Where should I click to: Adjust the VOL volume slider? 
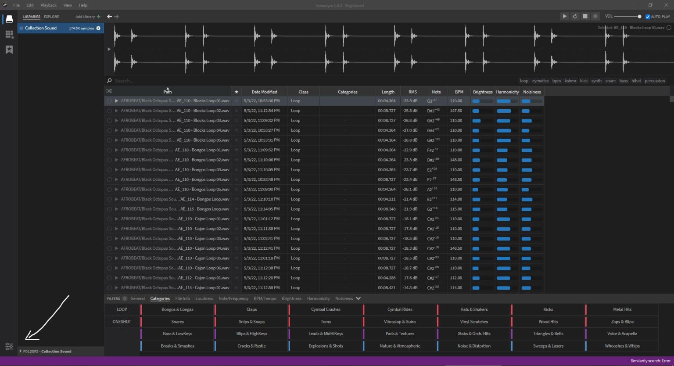pyautogui.click(x=627, y=17)
